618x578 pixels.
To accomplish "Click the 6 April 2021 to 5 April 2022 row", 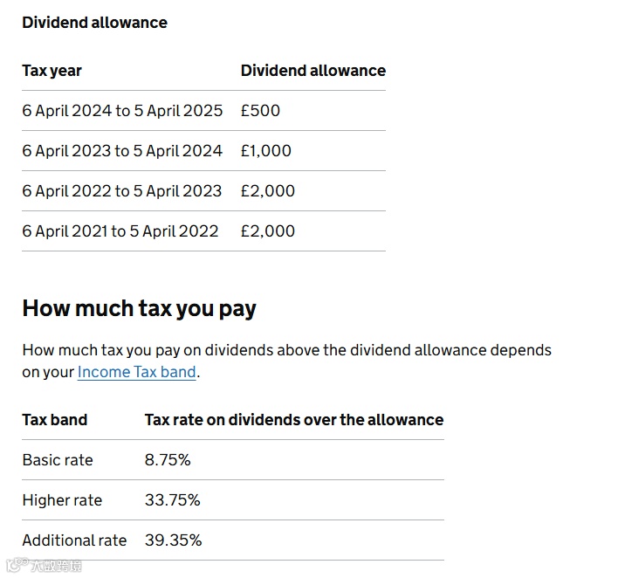I will pyautogui.click(x=203, y=231).
